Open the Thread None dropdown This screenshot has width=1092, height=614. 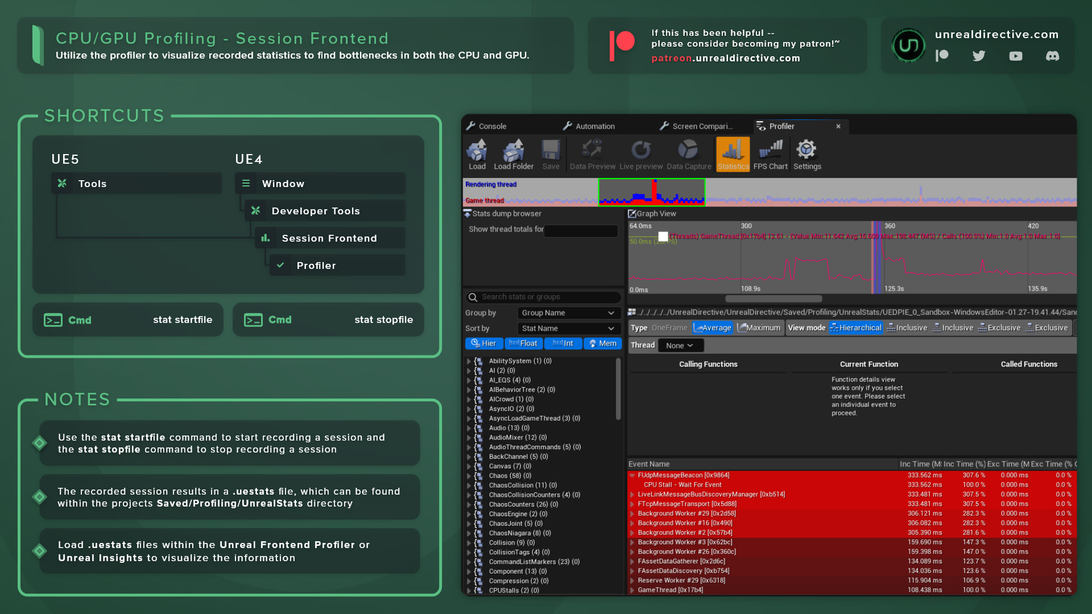(680, 346)
